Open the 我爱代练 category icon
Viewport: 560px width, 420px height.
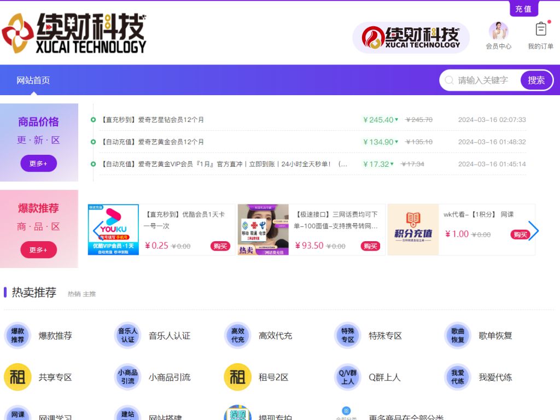click(458, 377)
